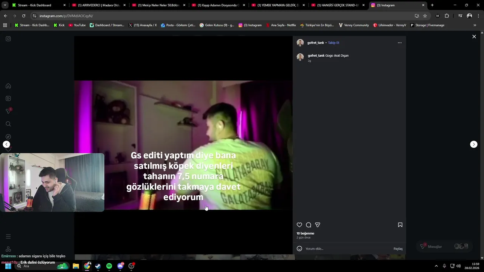Open Steam from the taskbar
Viewport: 484px width, 272px height.
pos(98,266)
